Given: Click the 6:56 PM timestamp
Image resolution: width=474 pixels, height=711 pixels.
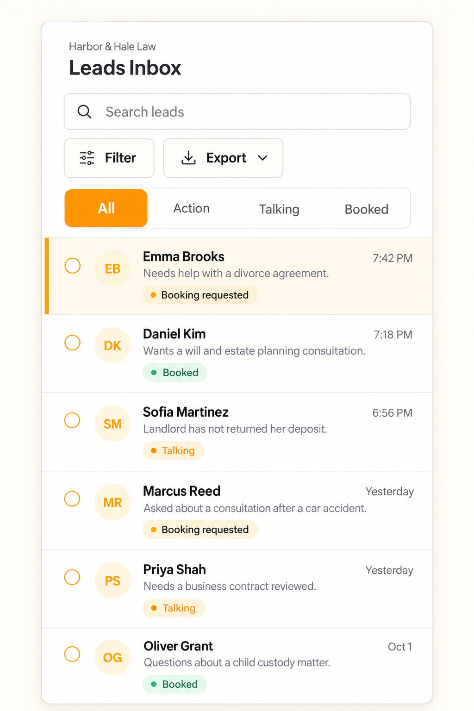Looking at the screenshot, I should click(x=393, y=413).
